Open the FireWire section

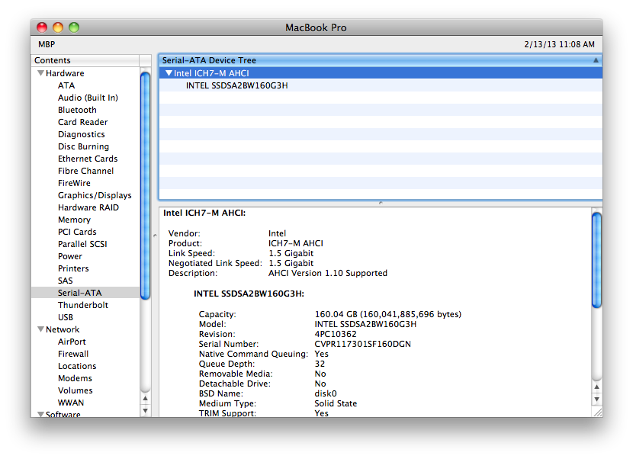point(74,183)
